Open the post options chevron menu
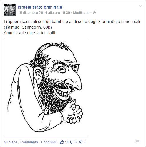This screenshot has width=146, height=147. [141, 6]
